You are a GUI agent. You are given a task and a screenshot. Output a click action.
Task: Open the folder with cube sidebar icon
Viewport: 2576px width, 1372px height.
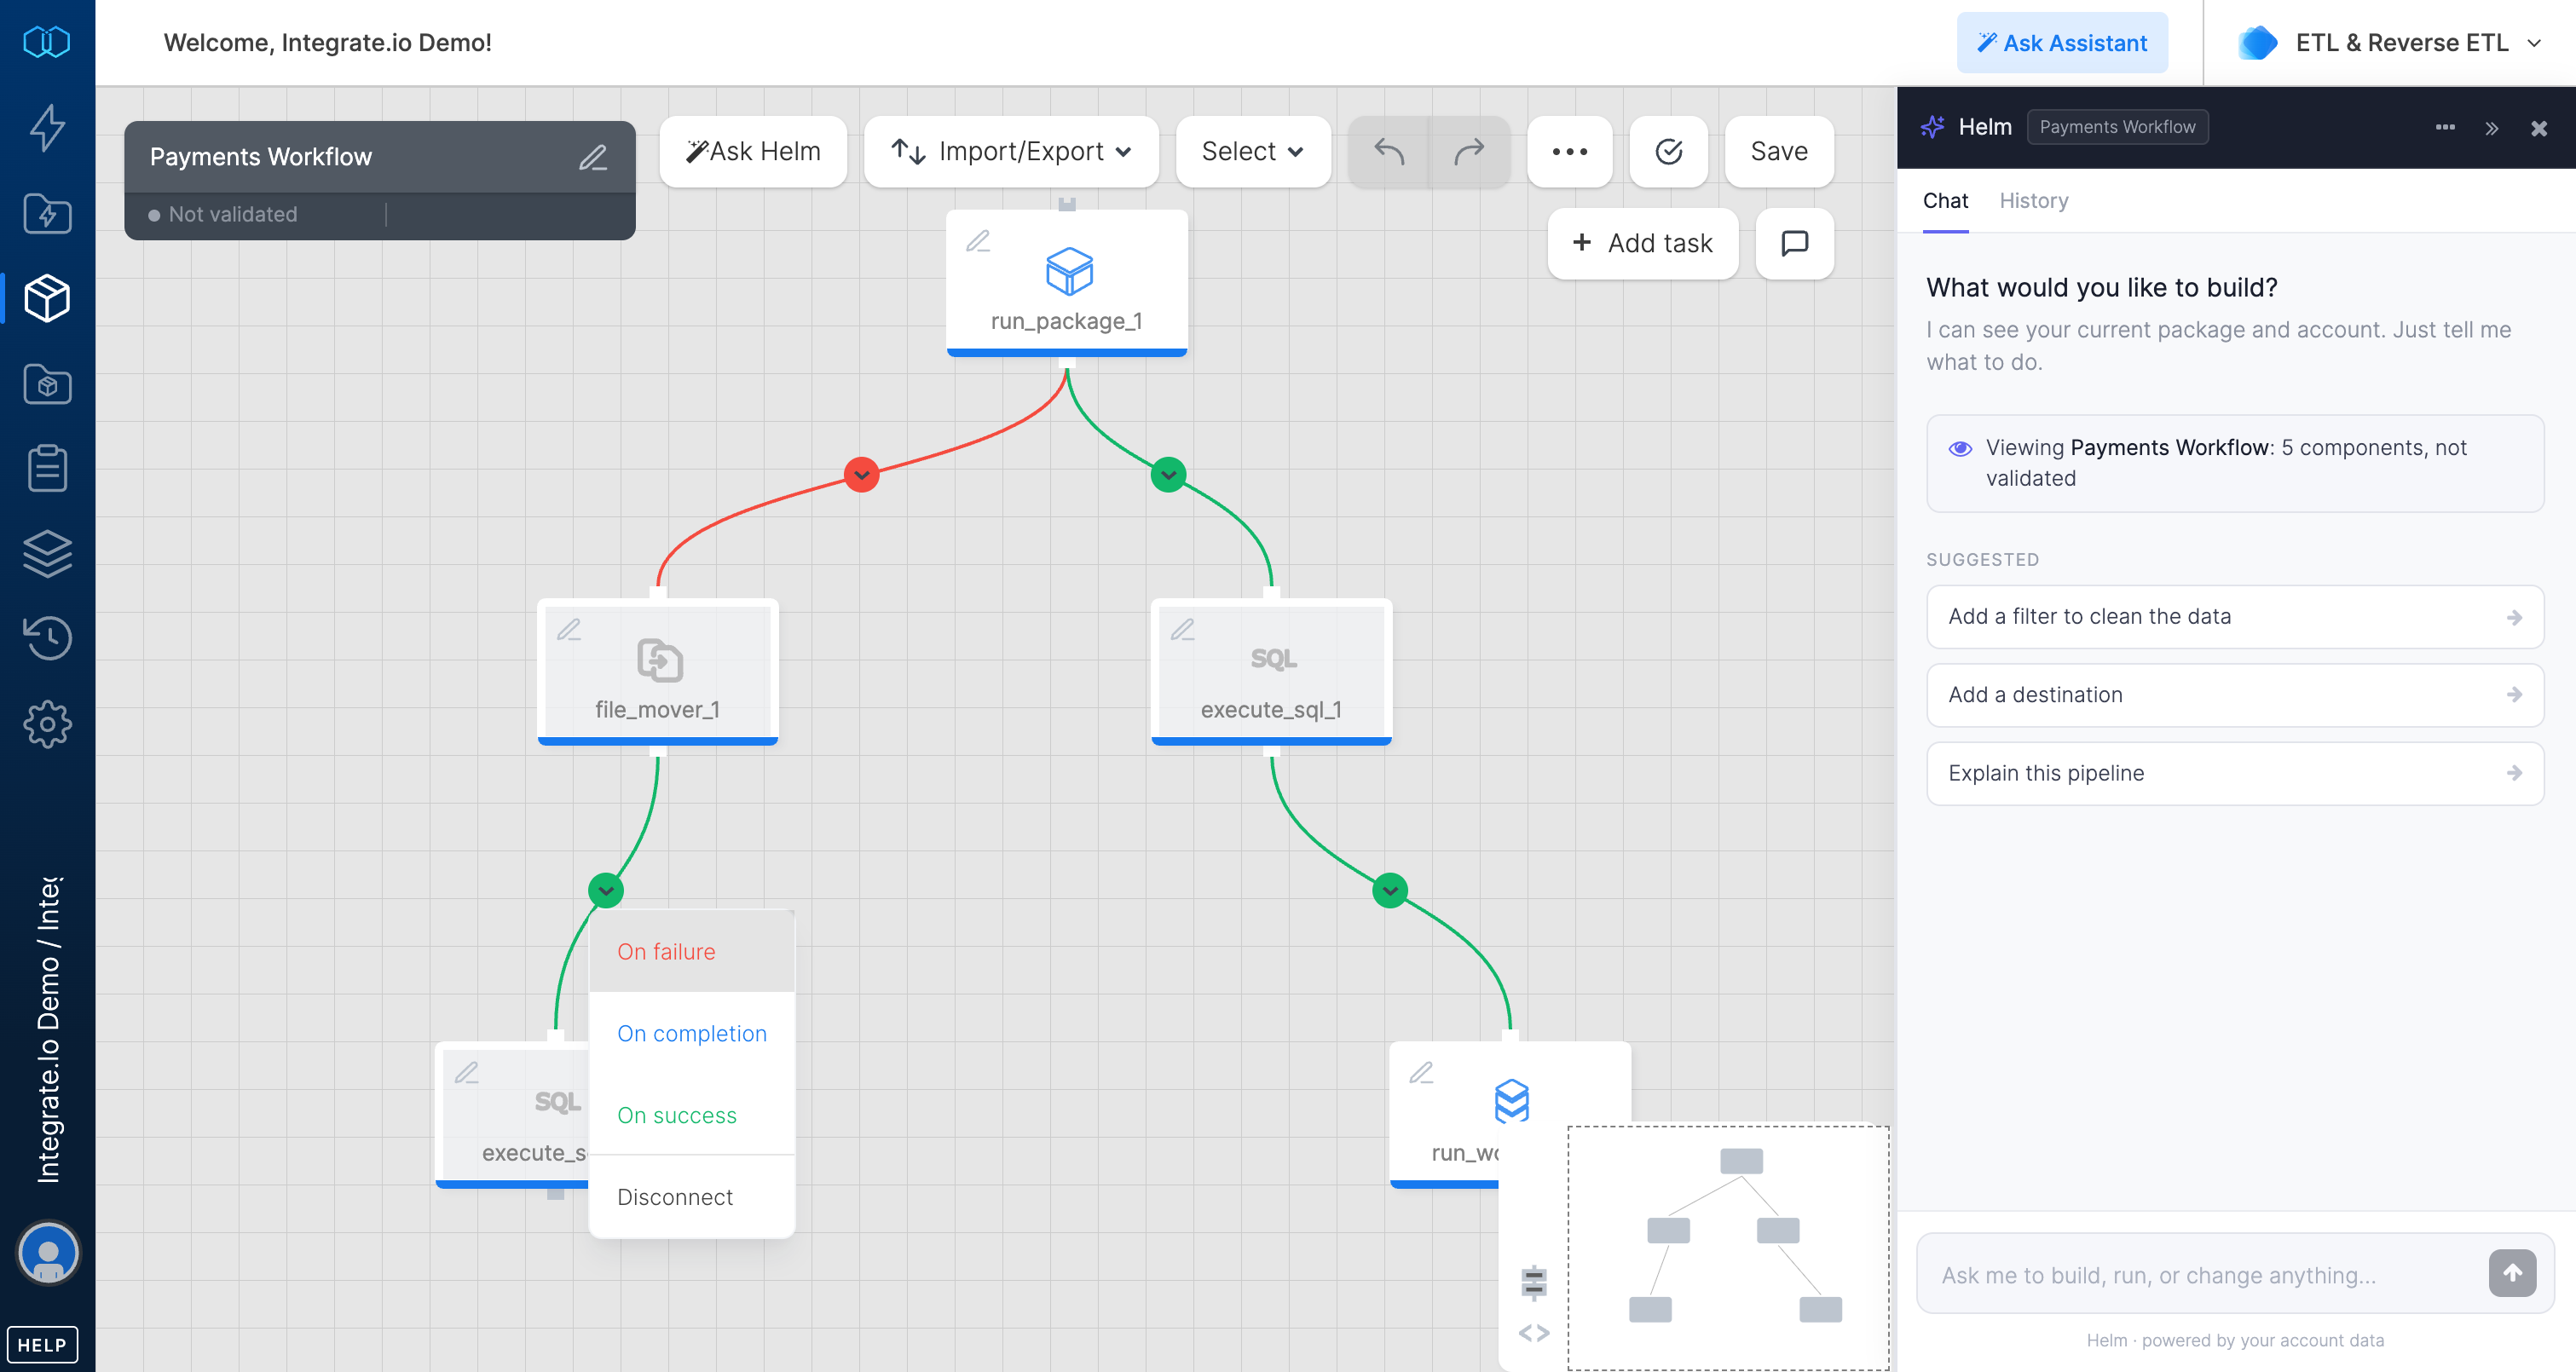47,384
